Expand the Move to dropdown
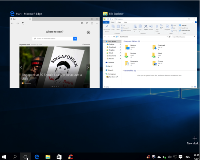Viewport: 200px width, 160px height. (135, 30)
